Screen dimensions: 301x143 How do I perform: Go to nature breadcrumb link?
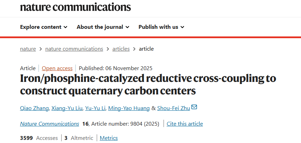[x=28, y=49]
